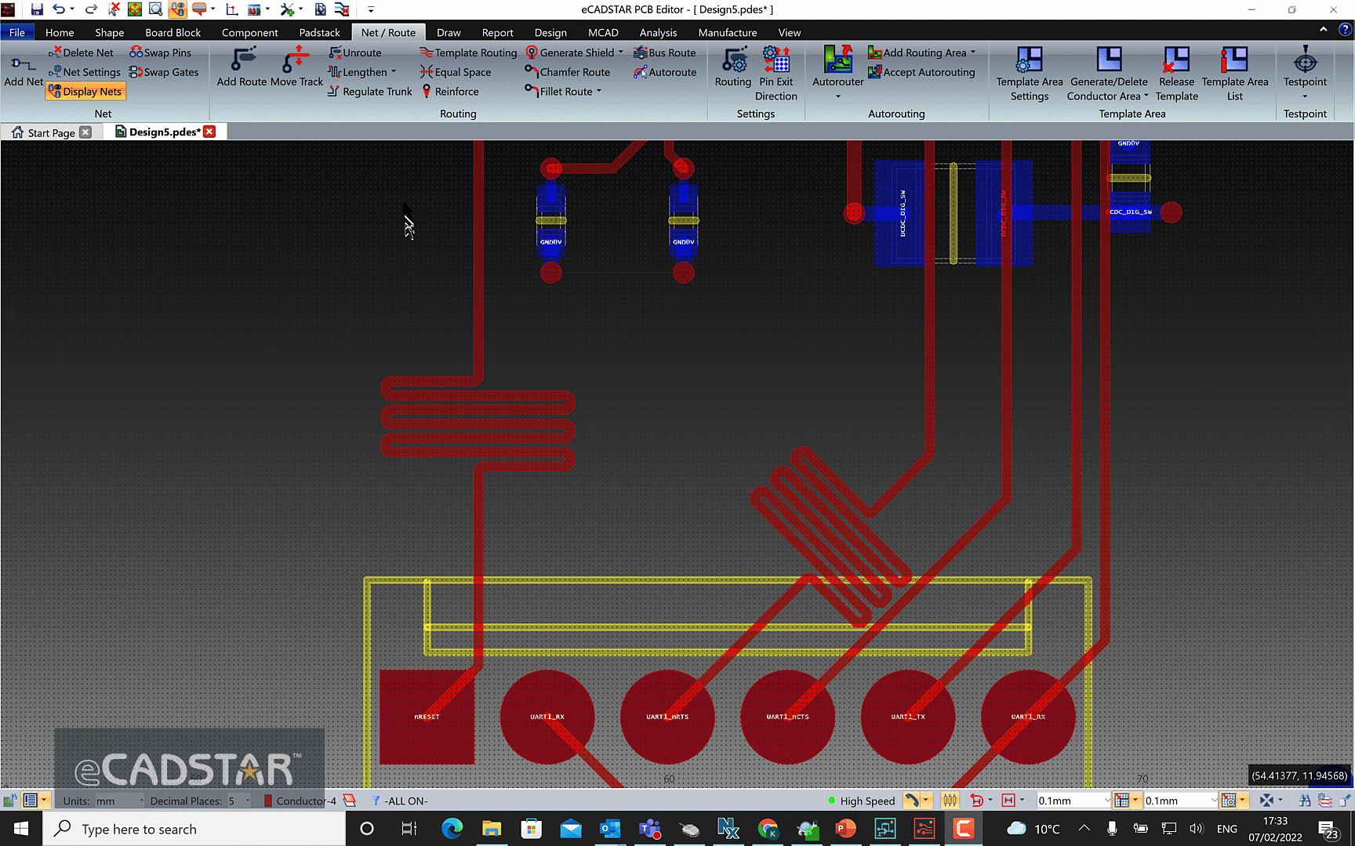1355x846 pixels.
Task: Click the red comment bubble icon
Action: [x=199, y=9]
